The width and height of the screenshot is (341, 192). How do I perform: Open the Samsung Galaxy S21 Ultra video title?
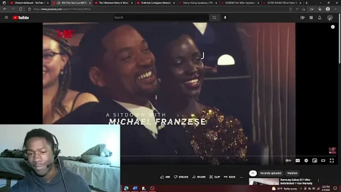296,182
